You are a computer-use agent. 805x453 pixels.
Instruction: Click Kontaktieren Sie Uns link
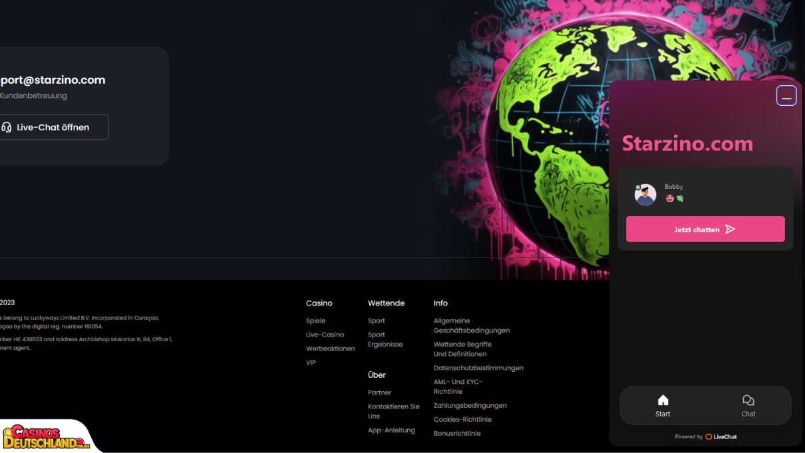394,411
